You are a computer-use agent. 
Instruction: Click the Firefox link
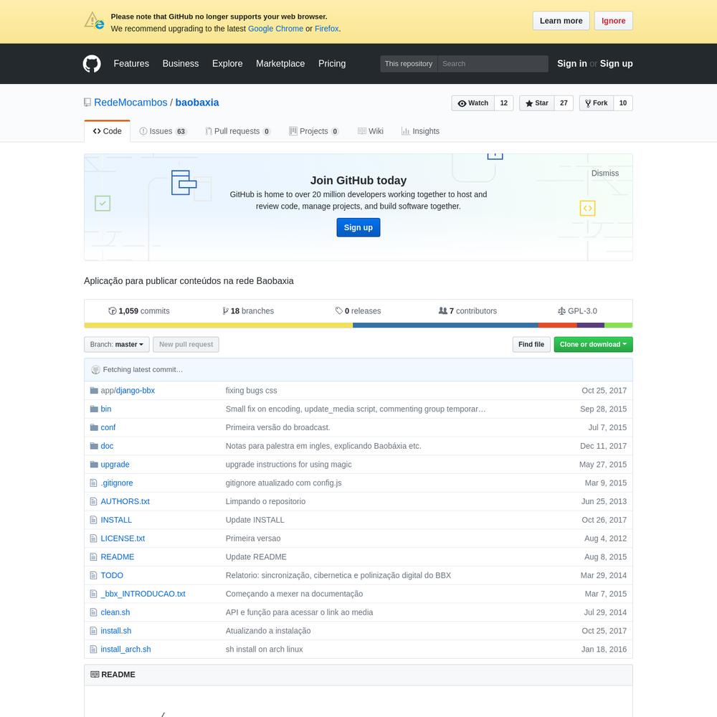326,29
